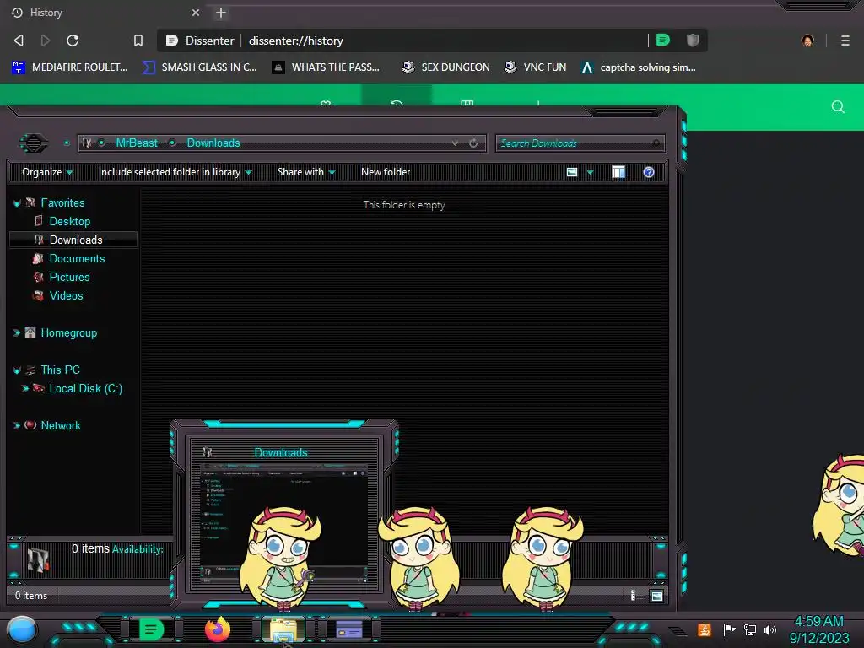The height and width of the screenshot is (648, 864).
Task: Select This PC in navigation pane
Action: [60, 370]
